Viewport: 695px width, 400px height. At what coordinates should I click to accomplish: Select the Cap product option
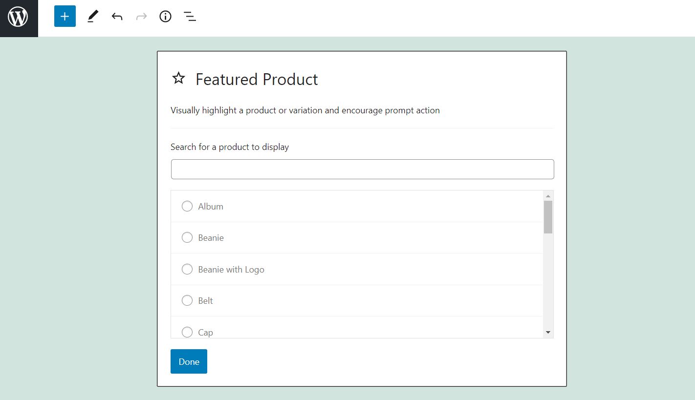[187, 332]
